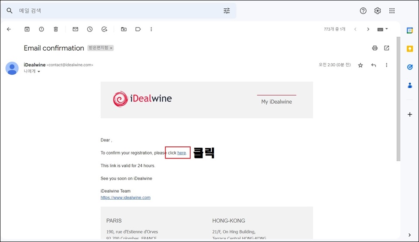Snooze this email clock icon
This screenshot has width=419, height=242.
[90, 29]
